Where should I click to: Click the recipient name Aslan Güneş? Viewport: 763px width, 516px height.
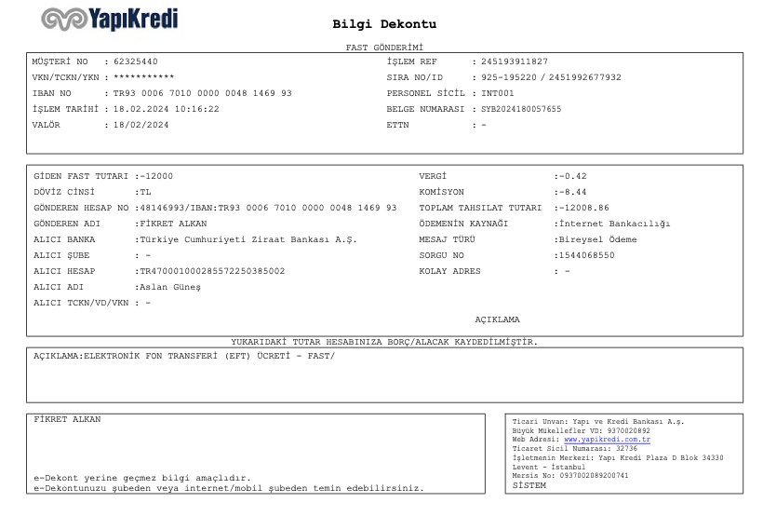pyautogui.click(x=168, y=287)
